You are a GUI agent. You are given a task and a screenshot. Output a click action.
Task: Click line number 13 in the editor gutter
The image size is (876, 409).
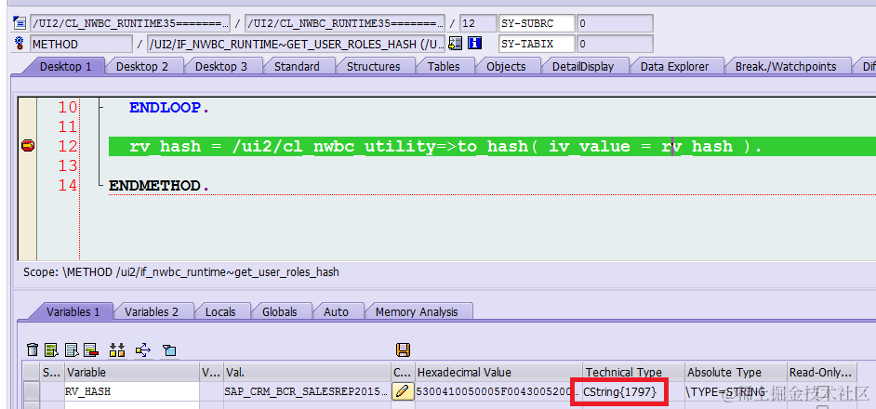point(68,165)
